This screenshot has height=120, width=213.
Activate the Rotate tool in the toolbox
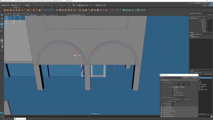2,27
